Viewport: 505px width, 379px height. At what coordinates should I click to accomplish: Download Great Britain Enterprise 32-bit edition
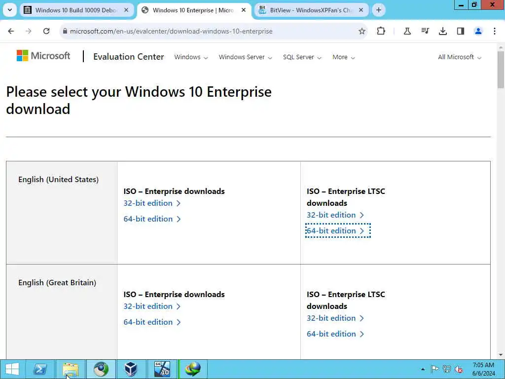coord(152,306)
